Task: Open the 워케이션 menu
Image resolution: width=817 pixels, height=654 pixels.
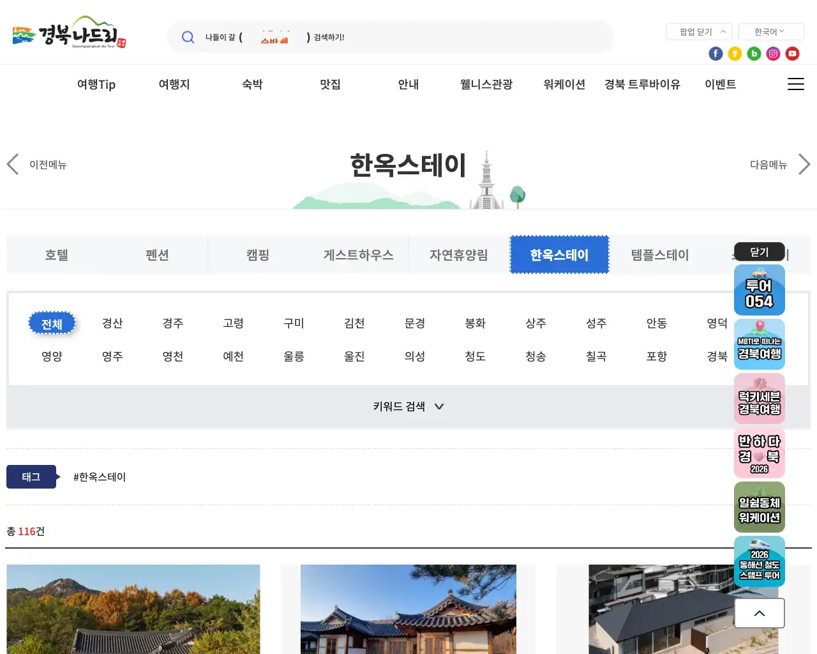Action: 564,84
